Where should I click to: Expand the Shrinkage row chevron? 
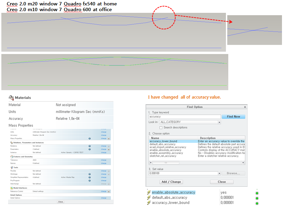tap(109, 174)
